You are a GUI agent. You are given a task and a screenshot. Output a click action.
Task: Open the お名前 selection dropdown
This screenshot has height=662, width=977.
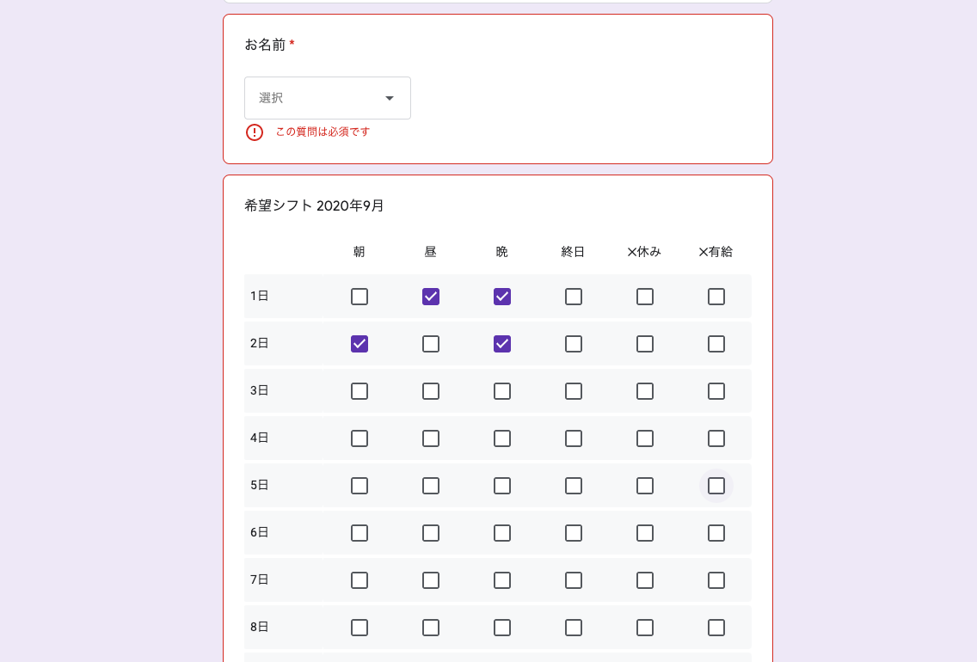327,98
